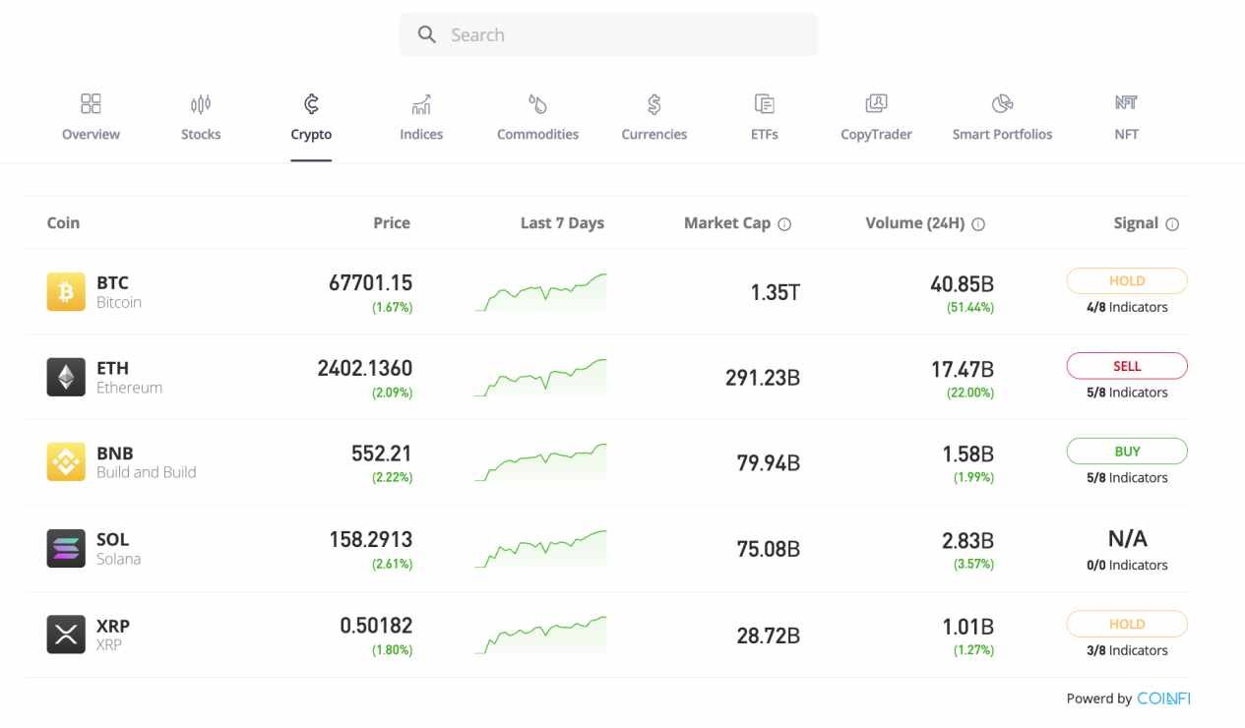
Task: Click the 40.85B volume value
Action: (x=962, y=284)
